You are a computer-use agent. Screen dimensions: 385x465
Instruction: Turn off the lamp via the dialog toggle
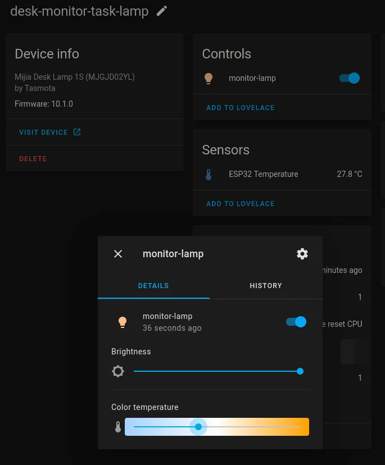pyautogui.click(x=296, y=321)
